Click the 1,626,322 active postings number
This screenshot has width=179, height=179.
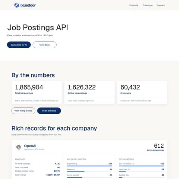(x=82, y=87)
